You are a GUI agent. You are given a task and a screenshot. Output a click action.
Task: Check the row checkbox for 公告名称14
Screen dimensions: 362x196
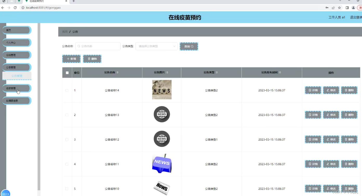67,90
